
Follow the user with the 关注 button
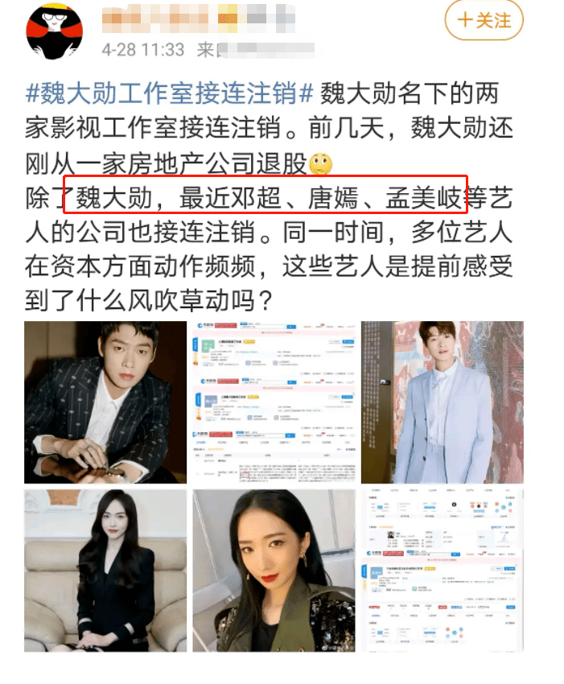484,20
